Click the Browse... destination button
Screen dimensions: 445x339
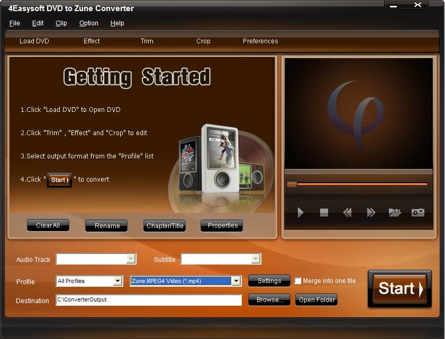point(269,300)
